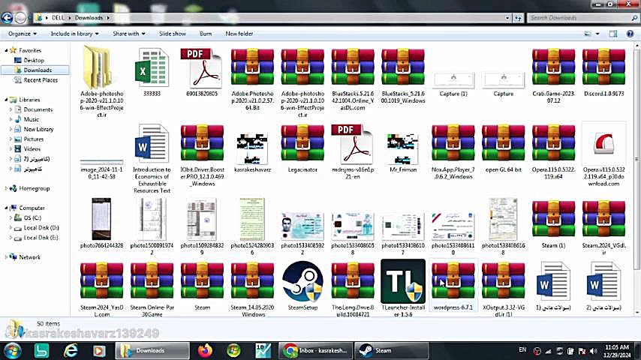Select the XOutput.3.32 archive icon
Screen dimensions: 641x360
(x=503, y=280)
